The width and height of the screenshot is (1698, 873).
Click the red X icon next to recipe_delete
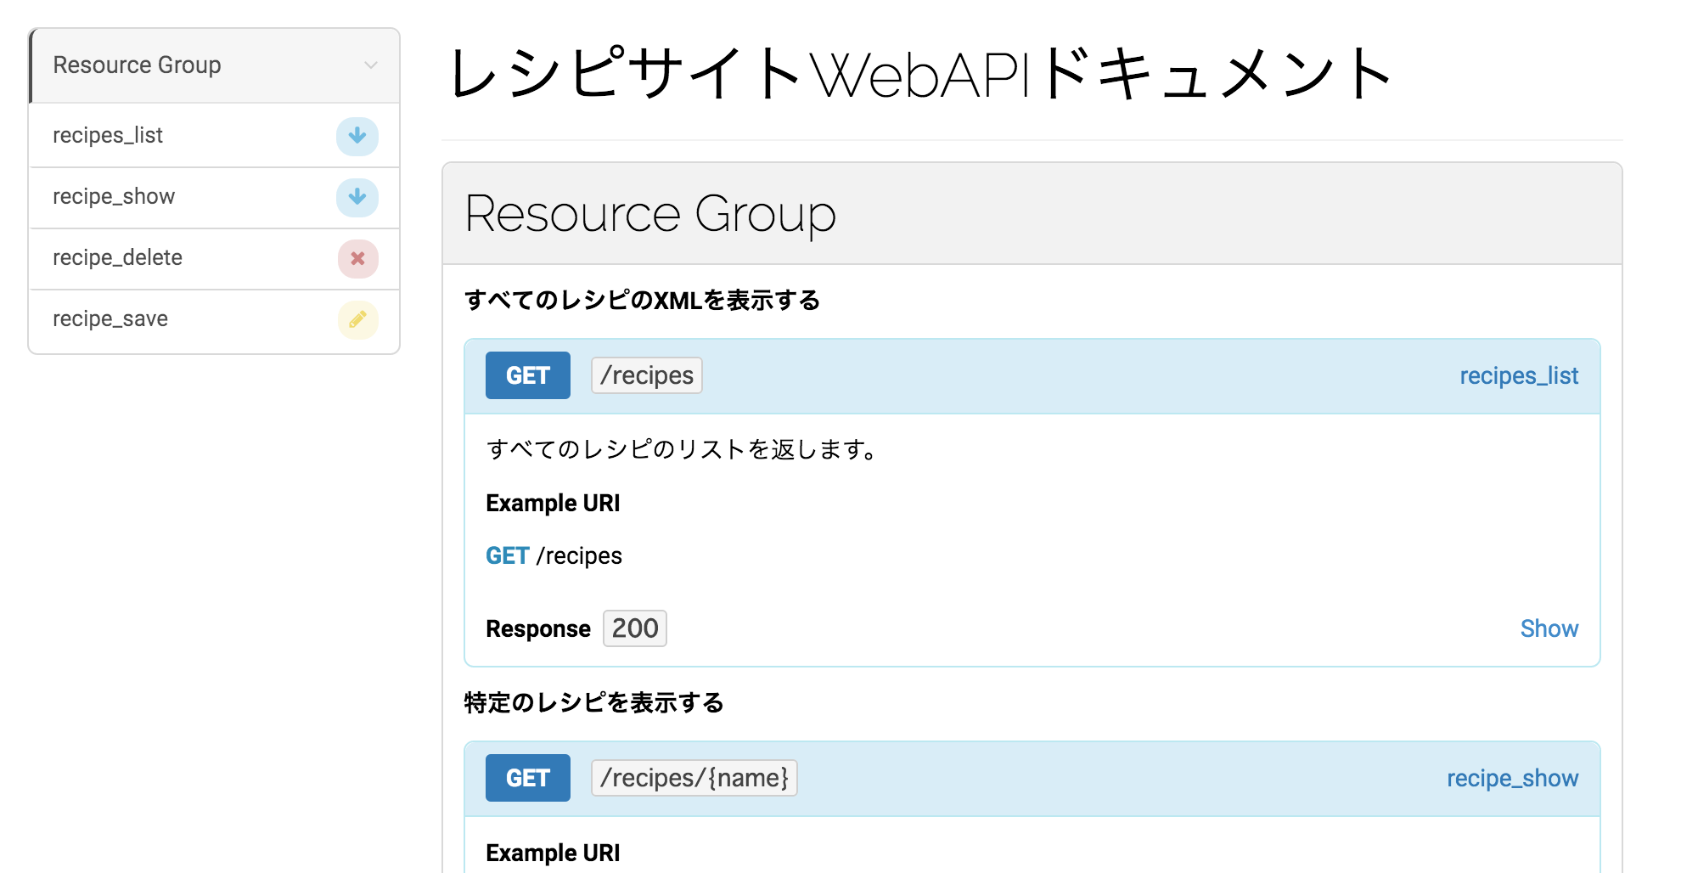click(x=357, y=258)
